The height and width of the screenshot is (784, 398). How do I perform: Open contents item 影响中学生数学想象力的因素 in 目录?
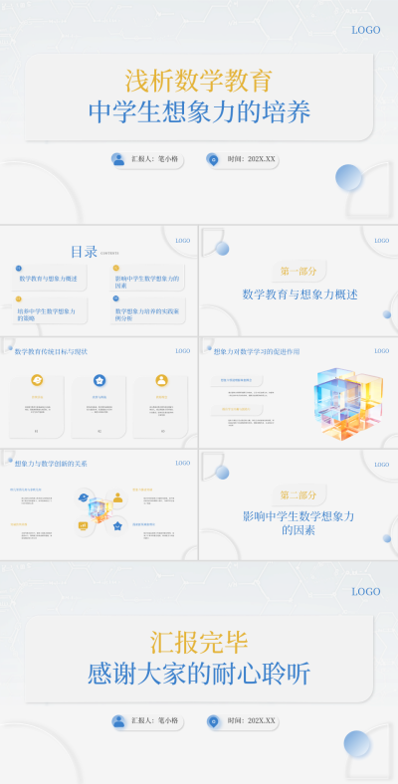pyautogui.click(x=147, y=283)
